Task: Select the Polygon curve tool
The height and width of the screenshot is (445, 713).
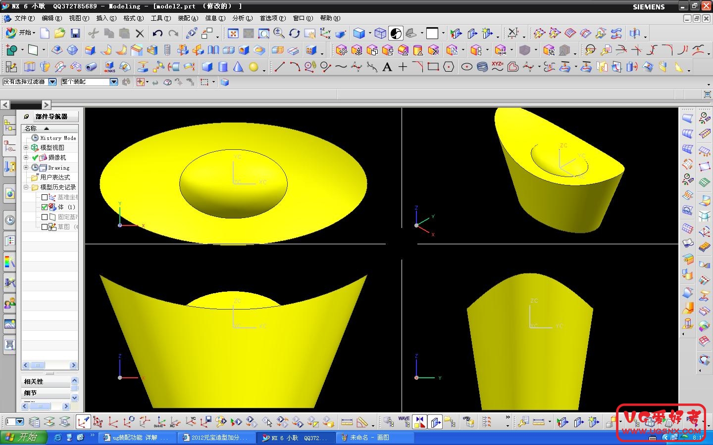Action: [449, 67]
